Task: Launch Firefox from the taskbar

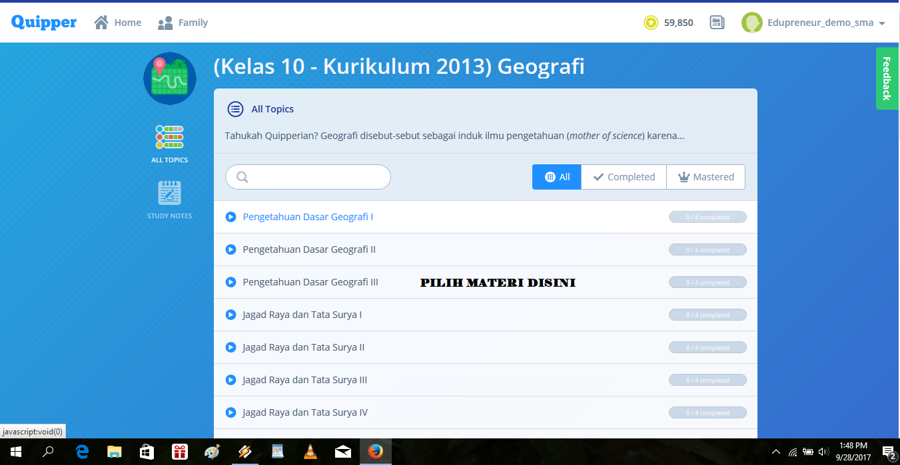Action: 375,452
